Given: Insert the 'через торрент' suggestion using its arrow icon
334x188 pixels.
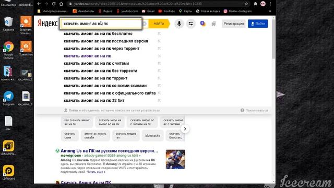Looking at the screenshot, I should (x=159, y=49).
